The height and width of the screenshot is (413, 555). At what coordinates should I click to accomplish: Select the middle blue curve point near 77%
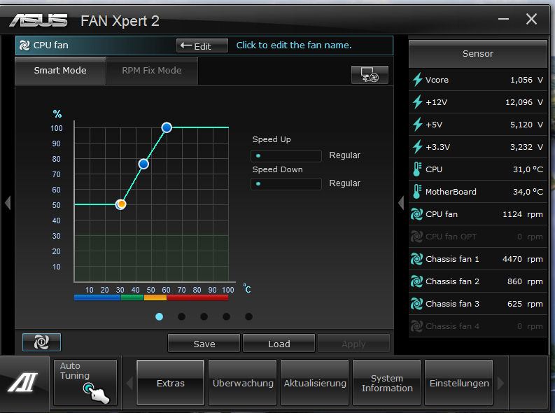(x=143, y=164)
